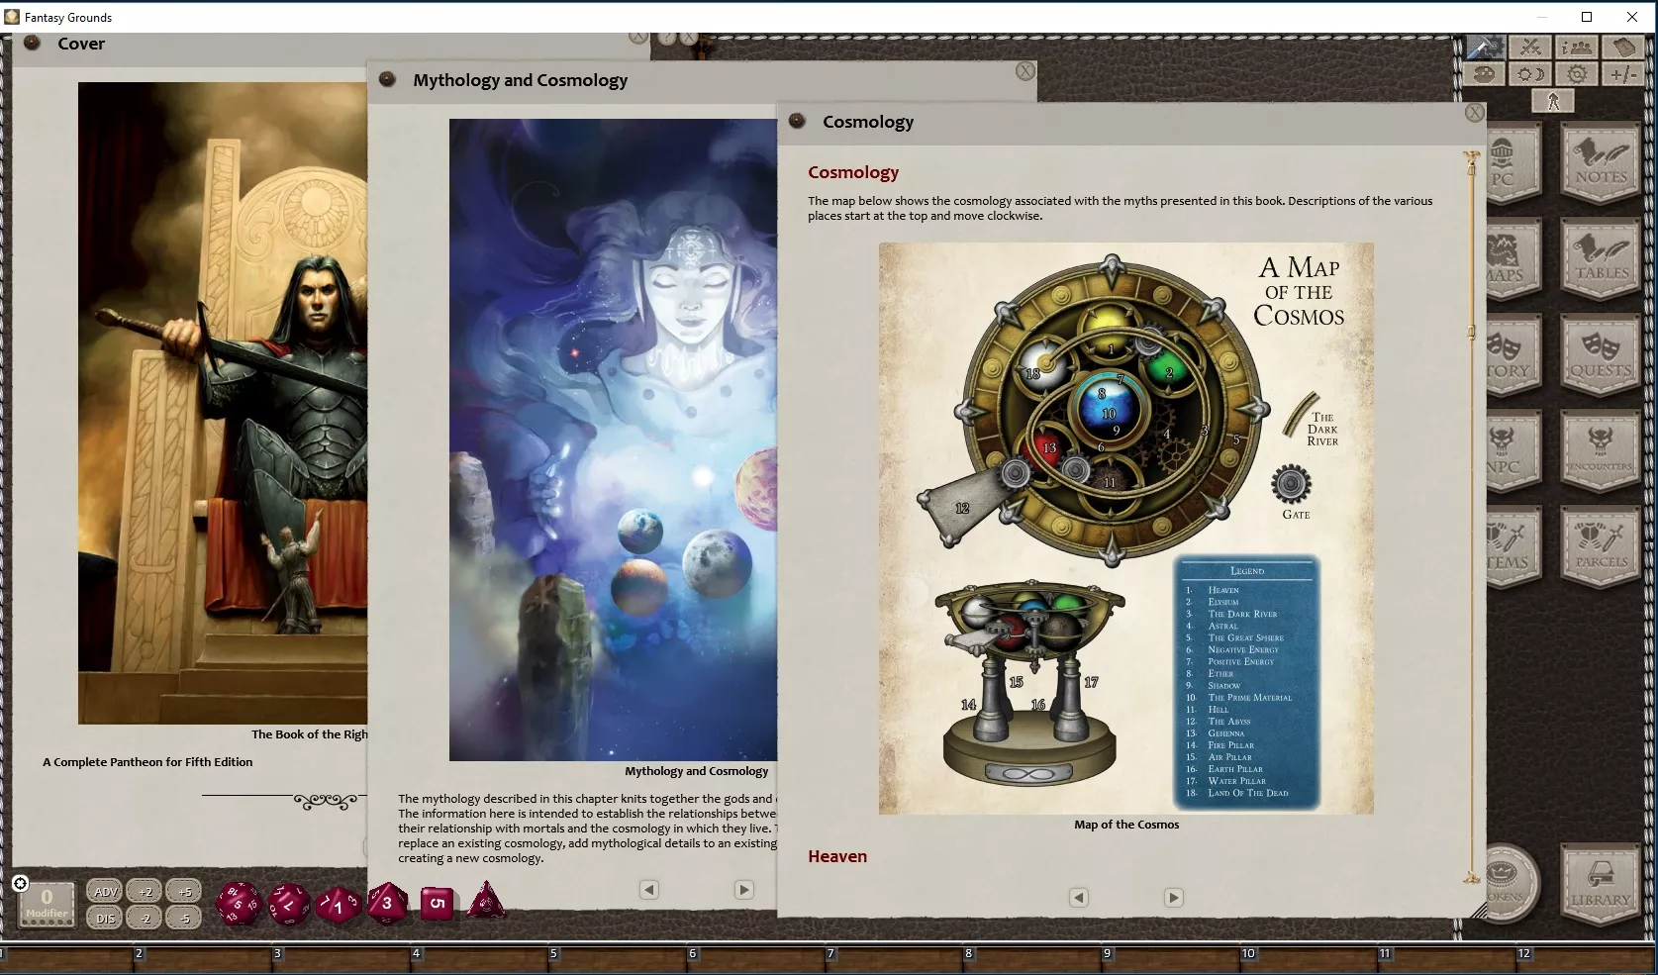Open the NPC sidebar button
Viewport: 1658px width, 975px height.
(x=1512, y=452)
